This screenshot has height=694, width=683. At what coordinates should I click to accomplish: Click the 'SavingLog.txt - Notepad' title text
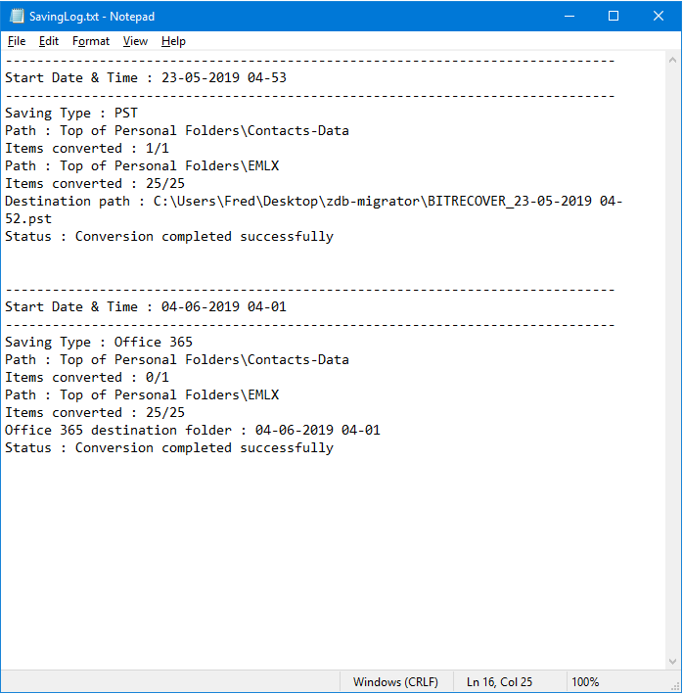[92, 17]
